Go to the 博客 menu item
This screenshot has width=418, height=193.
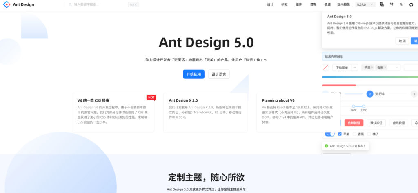point(313,4)
